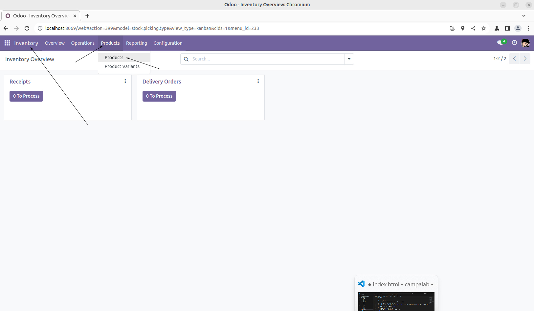Open the Receipts card options menu
Screen dimensions: 534x311
coord(125,81)
